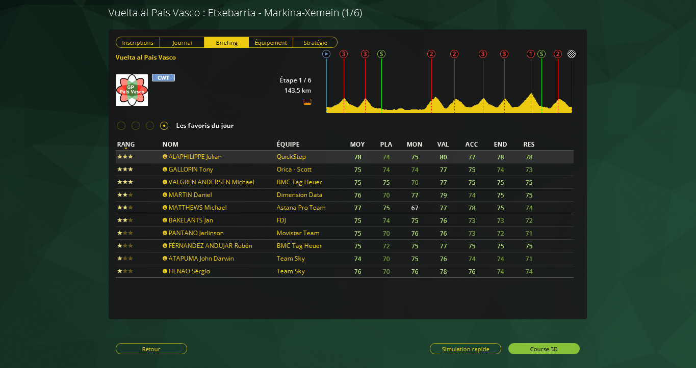Sort by the RANG column header
The image size is (696, 368).
point(126,145)
